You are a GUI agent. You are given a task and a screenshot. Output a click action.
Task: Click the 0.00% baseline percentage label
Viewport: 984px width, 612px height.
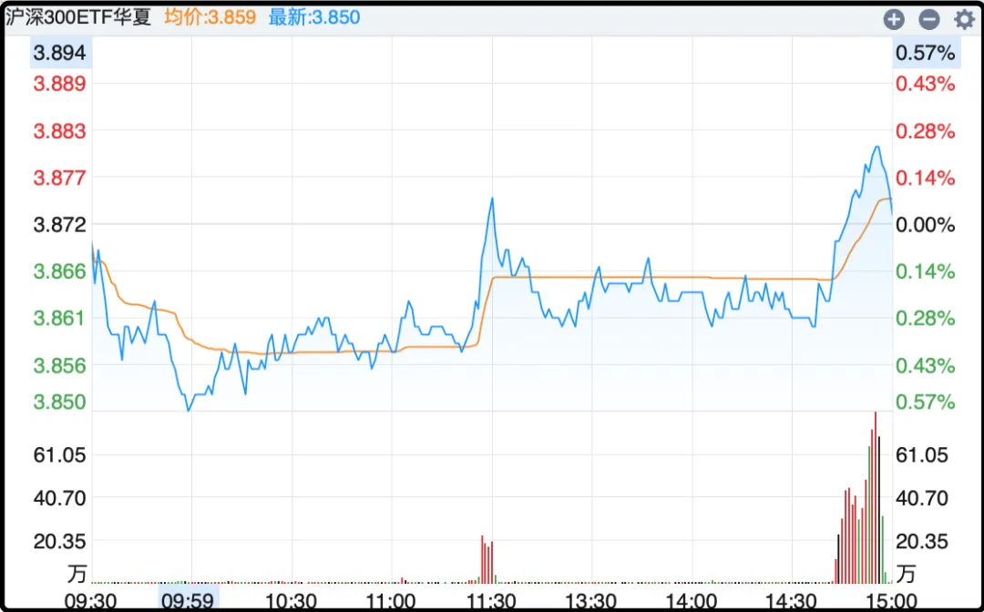925,225
